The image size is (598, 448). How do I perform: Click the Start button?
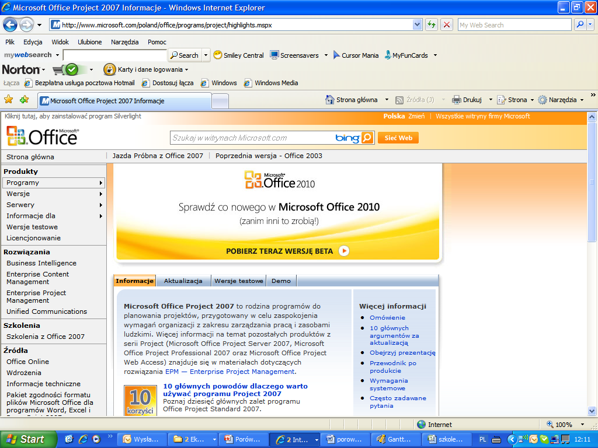tap(27, 439)
